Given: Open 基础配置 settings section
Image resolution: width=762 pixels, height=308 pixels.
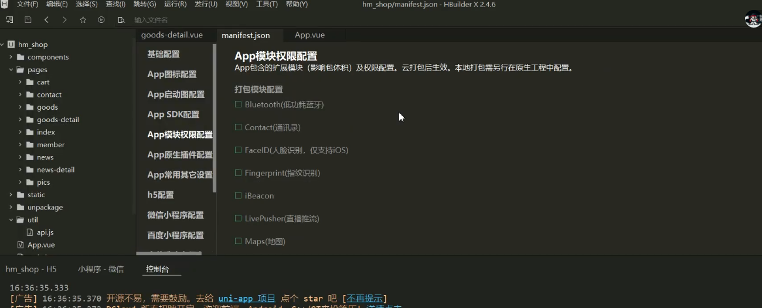Looking at the screenshot, I should (164, 54).
